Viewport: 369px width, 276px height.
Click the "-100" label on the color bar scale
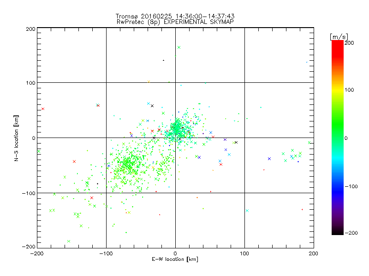351,186
